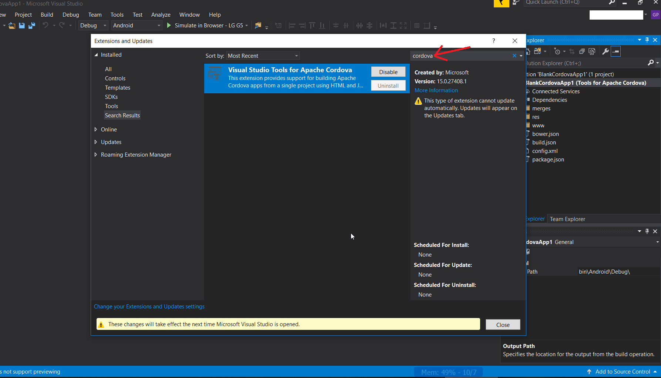Screen dimensions: 661x378
Task: Click Show All Files icon in Solution Explorer
Action: click(x=592, y=51)
